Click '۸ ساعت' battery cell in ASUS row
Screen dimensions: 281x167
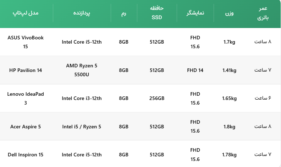pos(263,41)
